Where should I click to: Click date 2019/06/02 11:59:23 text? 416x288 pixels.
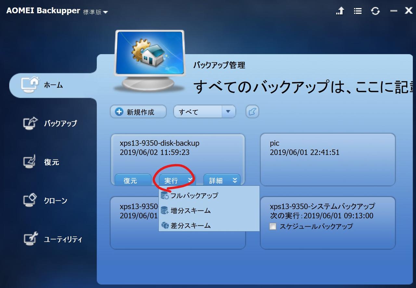pos(154,152)
